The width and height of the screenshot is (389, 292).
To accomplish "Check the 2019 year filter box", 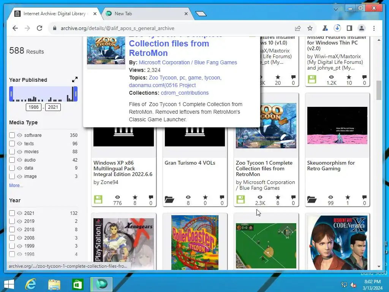I will pyautogui.click(x=12, y=221).
